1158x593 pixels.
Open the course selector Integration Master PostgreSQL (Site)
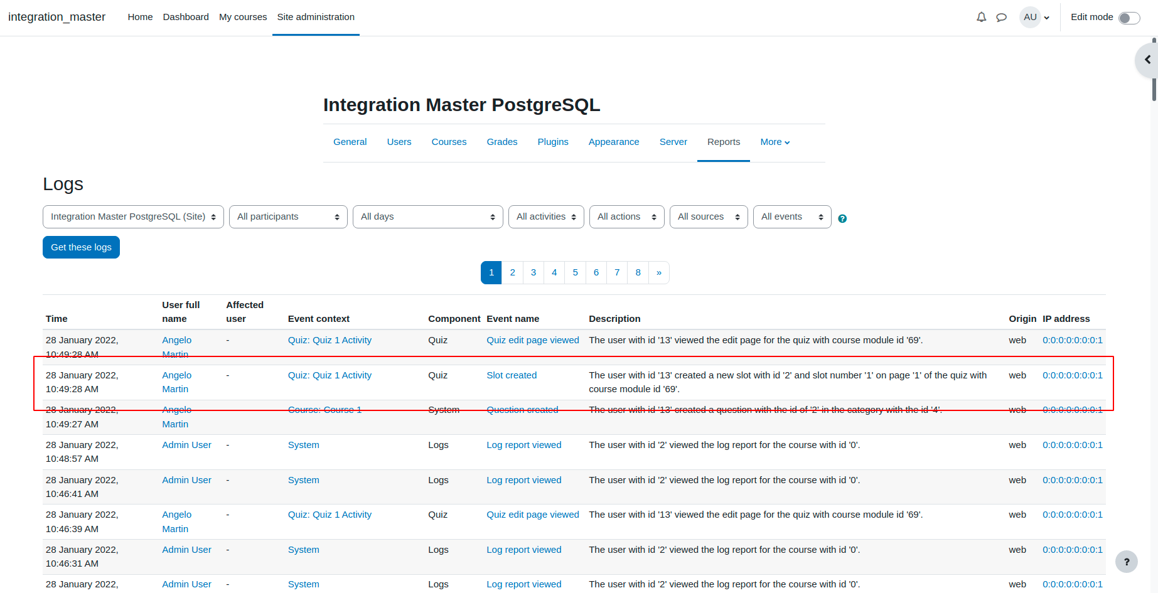pos(133,216)
